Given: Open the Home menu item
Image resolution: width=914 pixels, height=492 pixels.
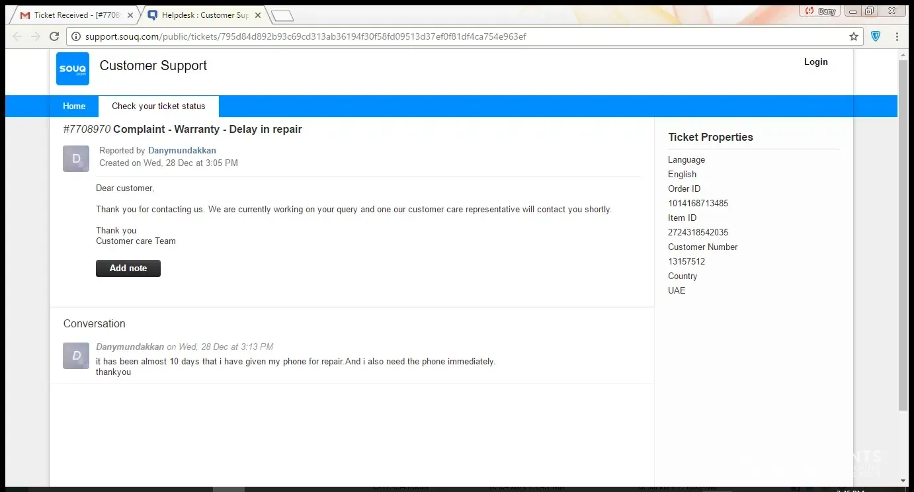Looking at the screenshot, I should click(x=74, y=106).
